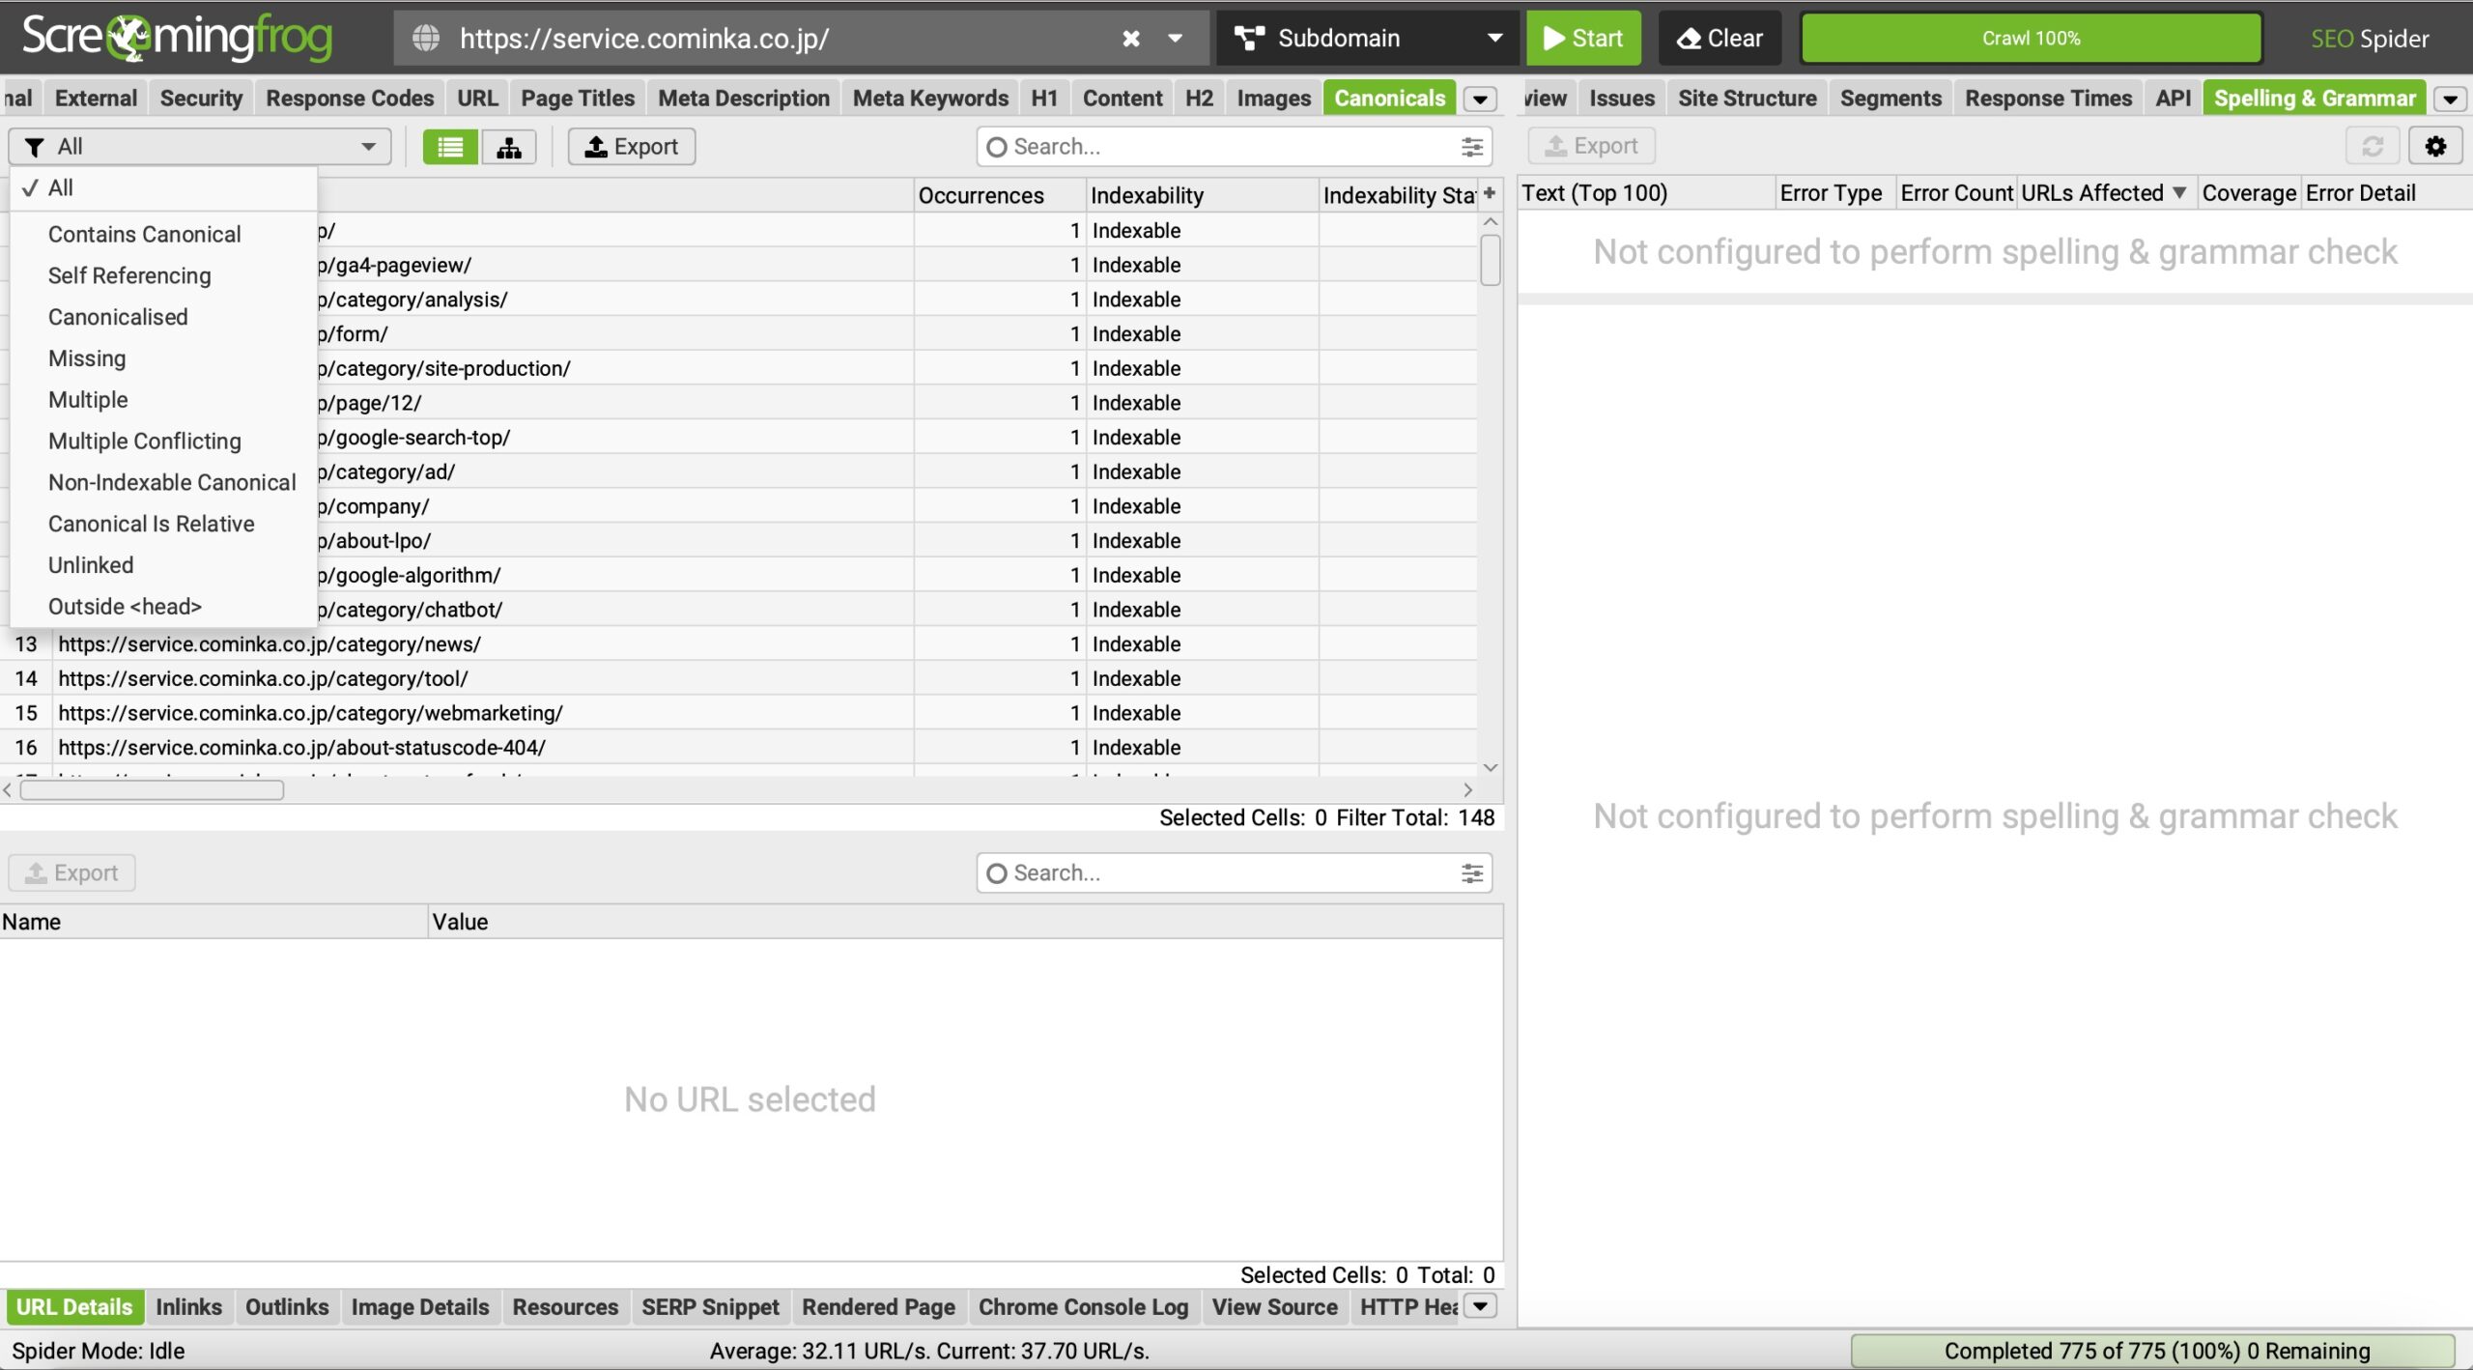This screenshot has height=1370, width=2473.
Task: Open upper search filter options icon
Action: [x=1471, y=147]
